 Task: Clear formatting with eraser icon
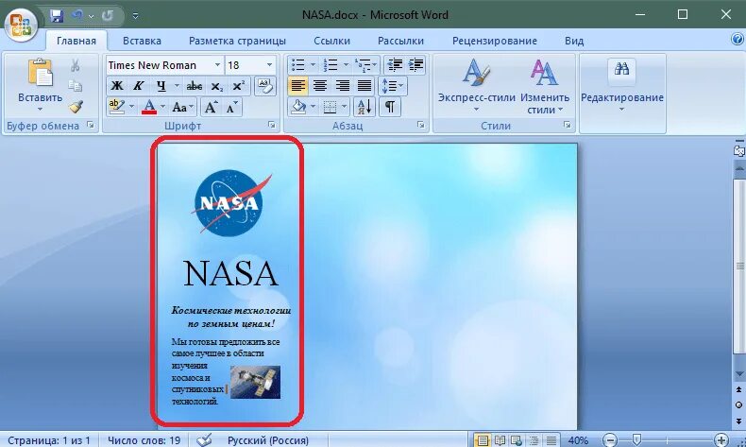coord(265,86)
